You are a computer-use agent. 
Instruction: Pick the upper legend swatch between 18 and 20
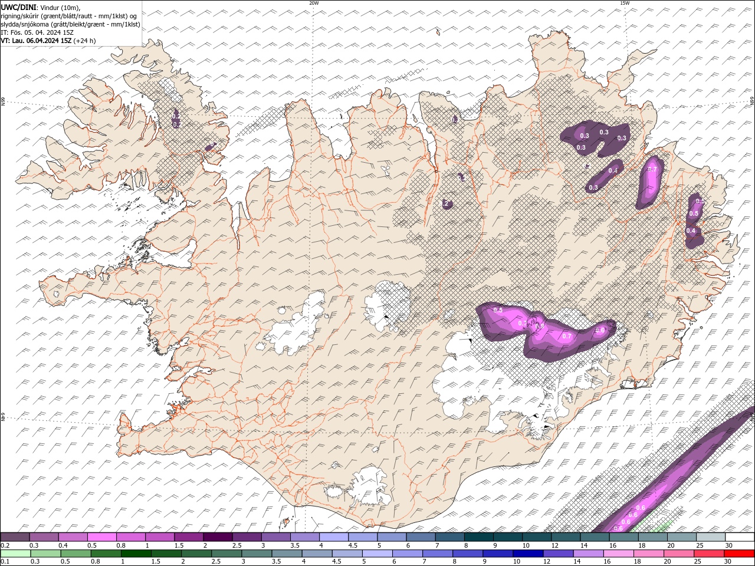point(652,537)
